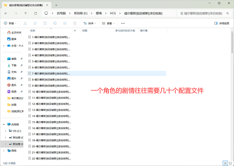
Task: Open 音乐 in quick access
Action: [12, 85]
